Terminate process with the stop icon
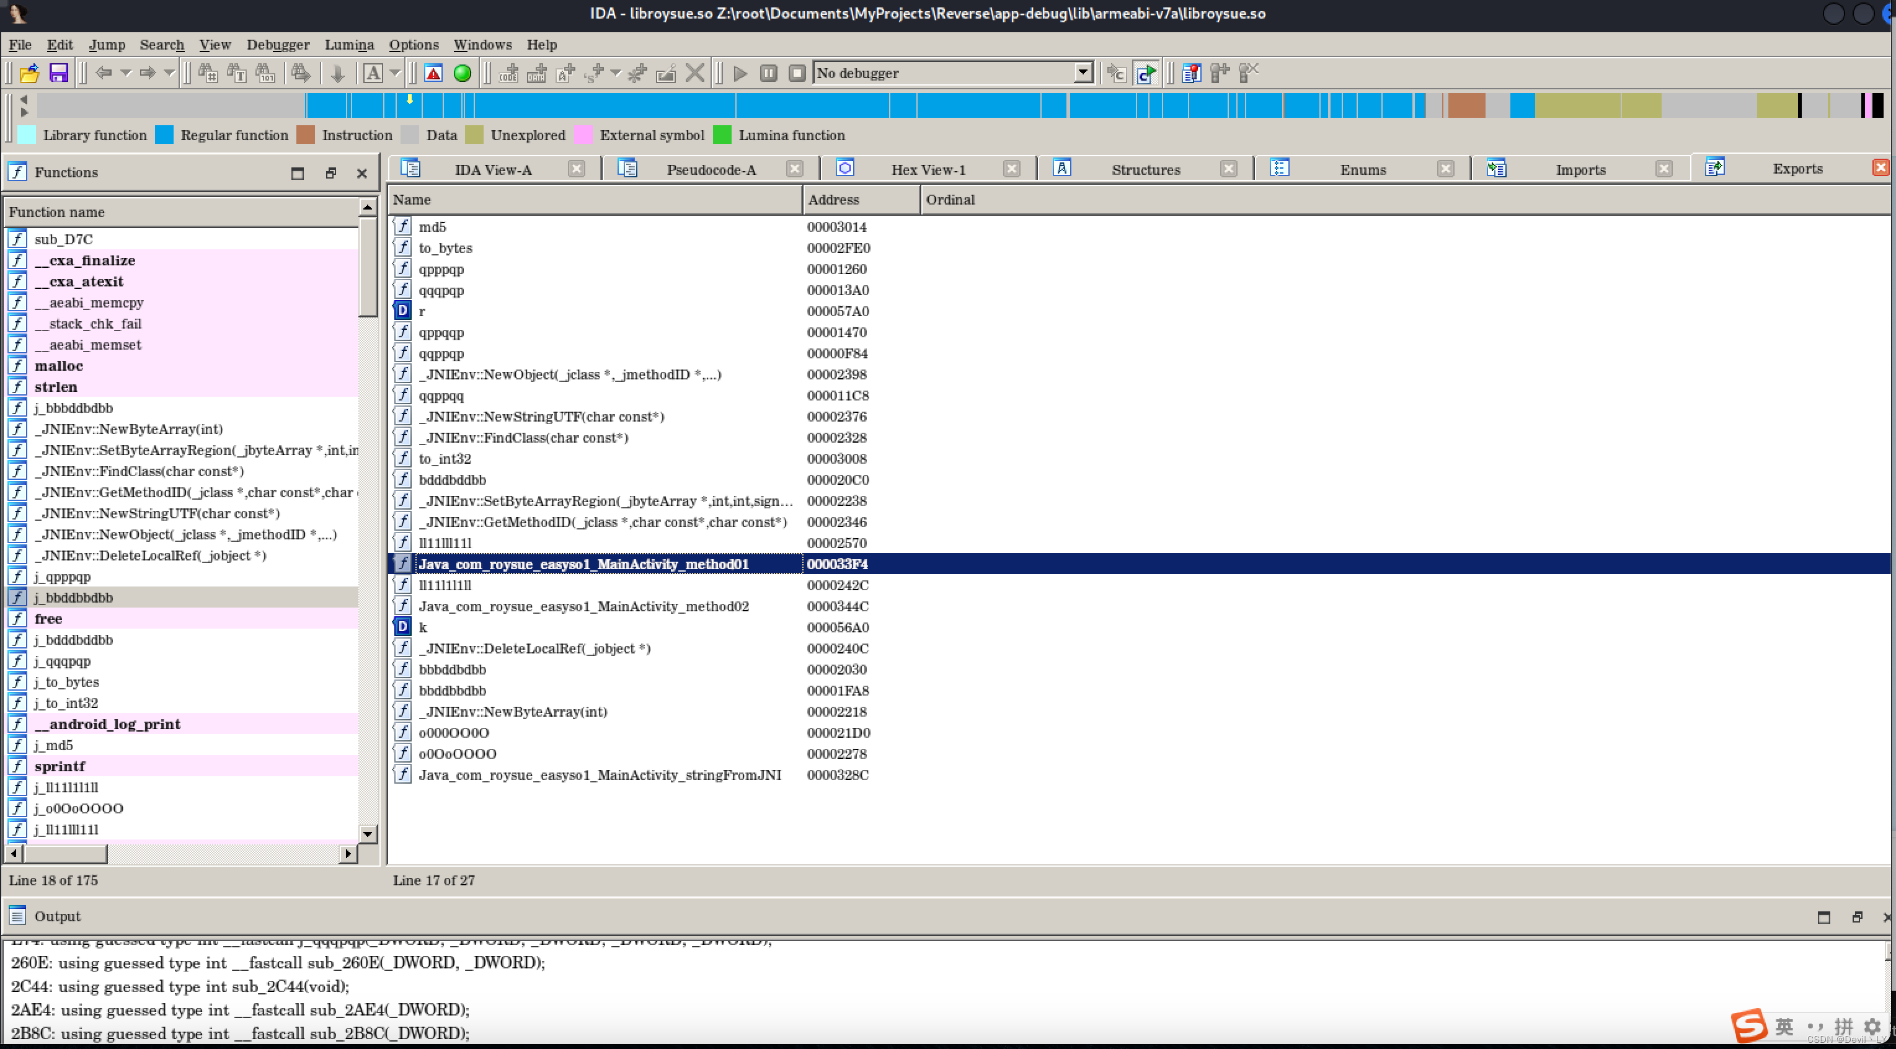The width and height of the screenshot is (1896, 1049). coord(797,73)
